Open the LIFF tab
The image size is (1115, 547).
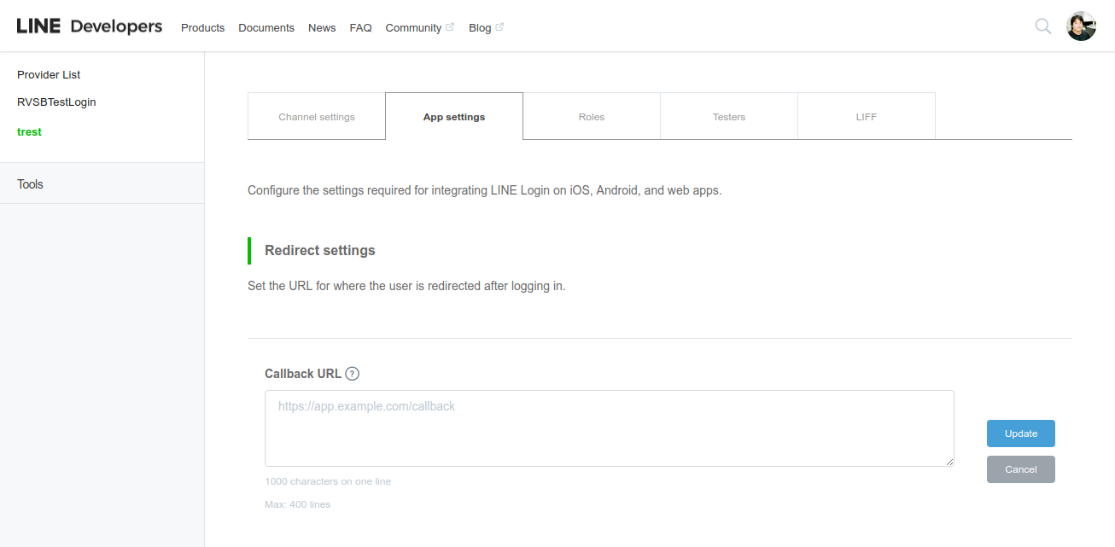pyautogui.click(x=867, y=117)
